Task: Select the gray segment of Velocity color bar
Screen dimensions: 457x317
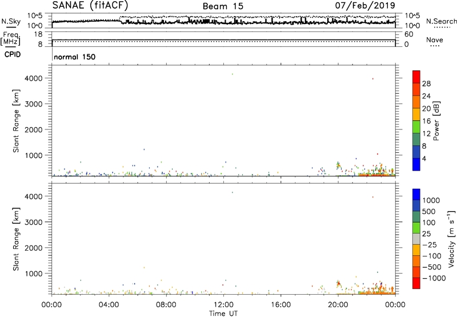Action: [416, 239]
